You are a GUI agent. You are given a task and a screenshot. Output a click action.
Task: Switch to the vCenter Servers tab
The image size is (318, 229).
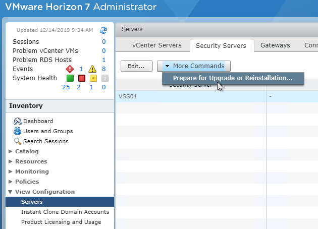tap(157, 45)
